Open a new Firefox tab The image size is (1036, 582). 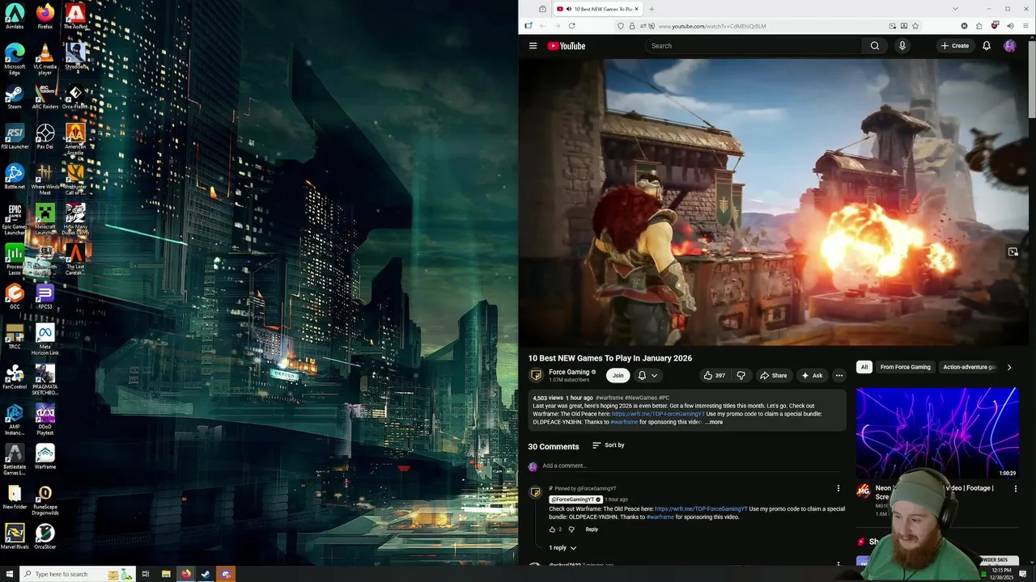click(652, 9)
